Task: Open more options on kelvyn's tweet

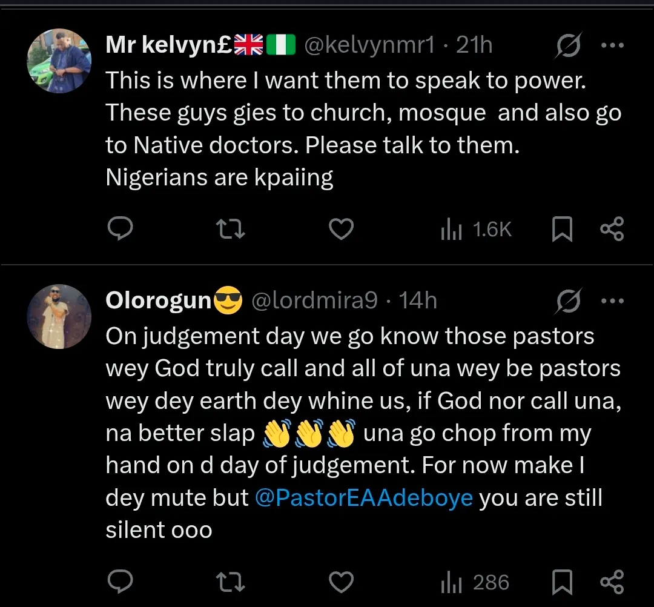Action: click(x=612, y=45)
